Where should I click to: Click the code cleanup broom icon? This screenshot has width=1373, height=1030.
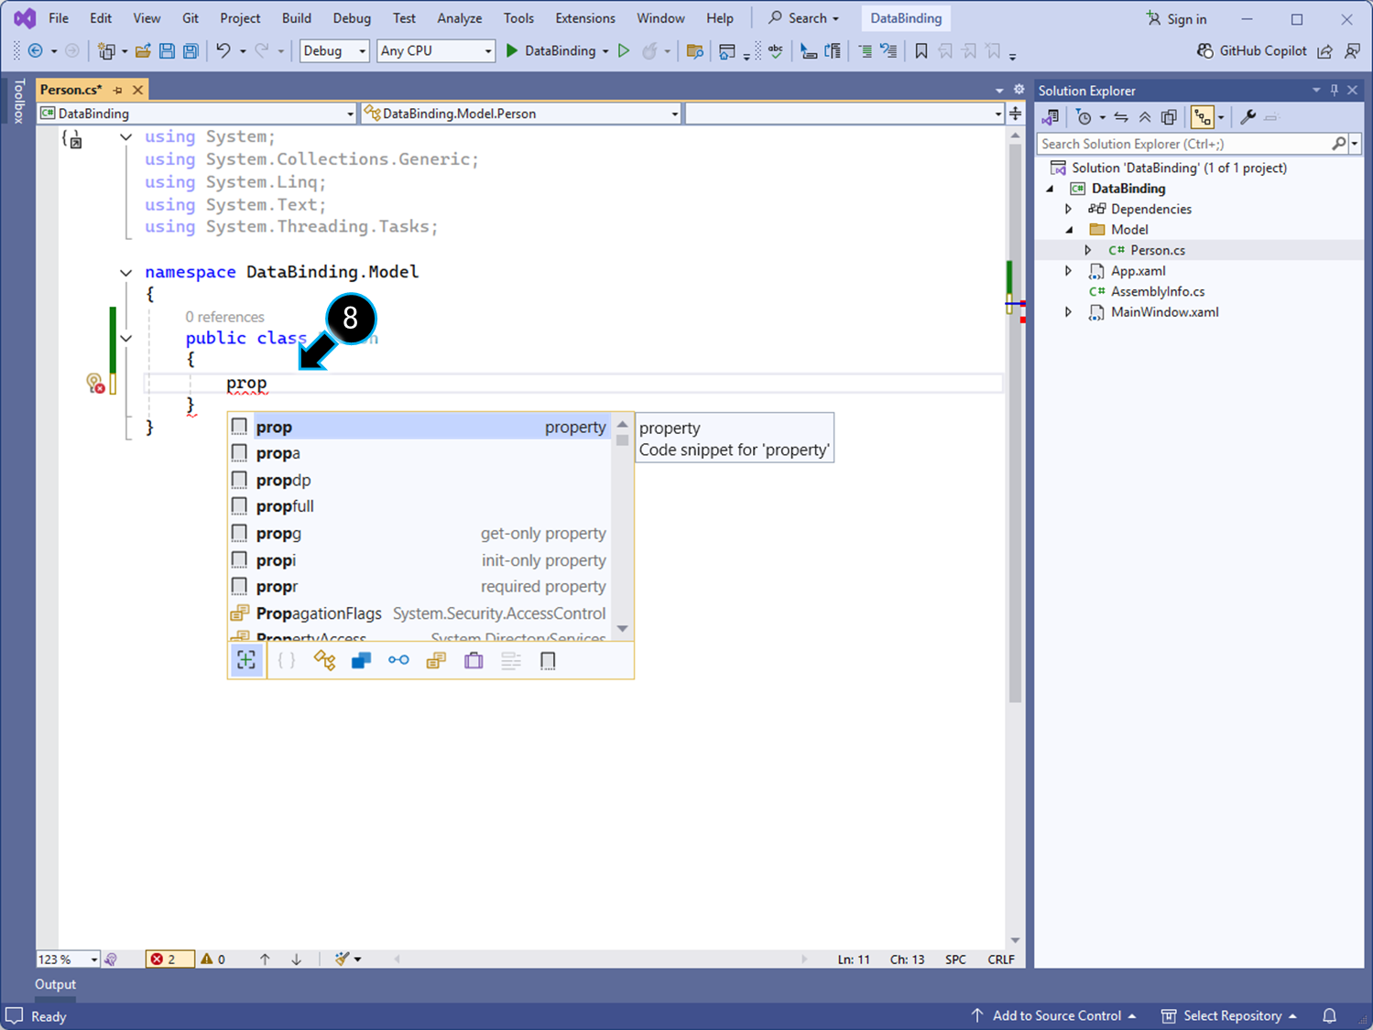click(342, 959)
